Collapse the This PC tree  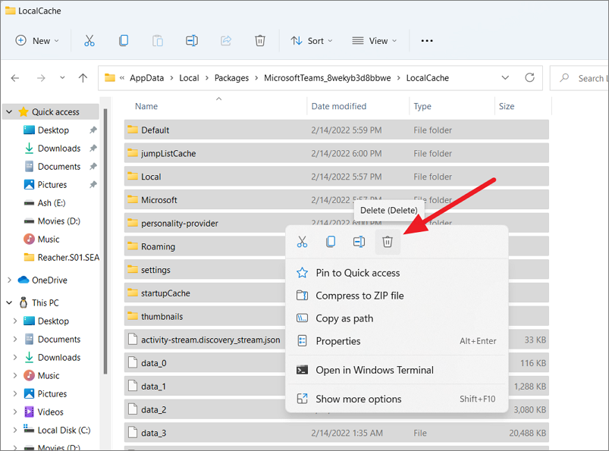click(x=9, y=302)
